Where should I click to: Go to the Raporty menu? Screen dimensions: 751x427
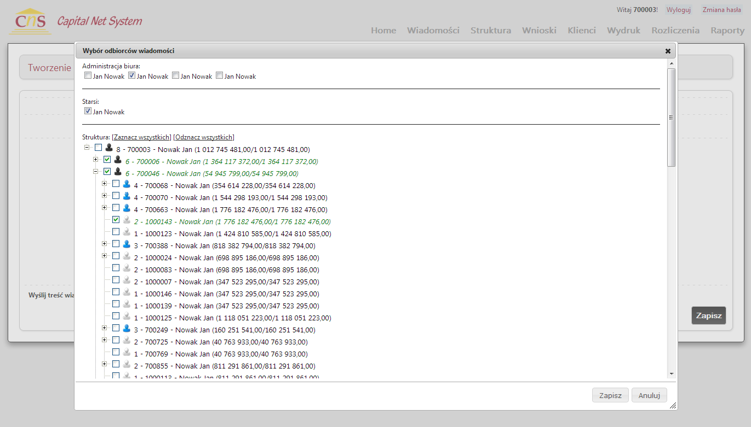coord(727,31)
